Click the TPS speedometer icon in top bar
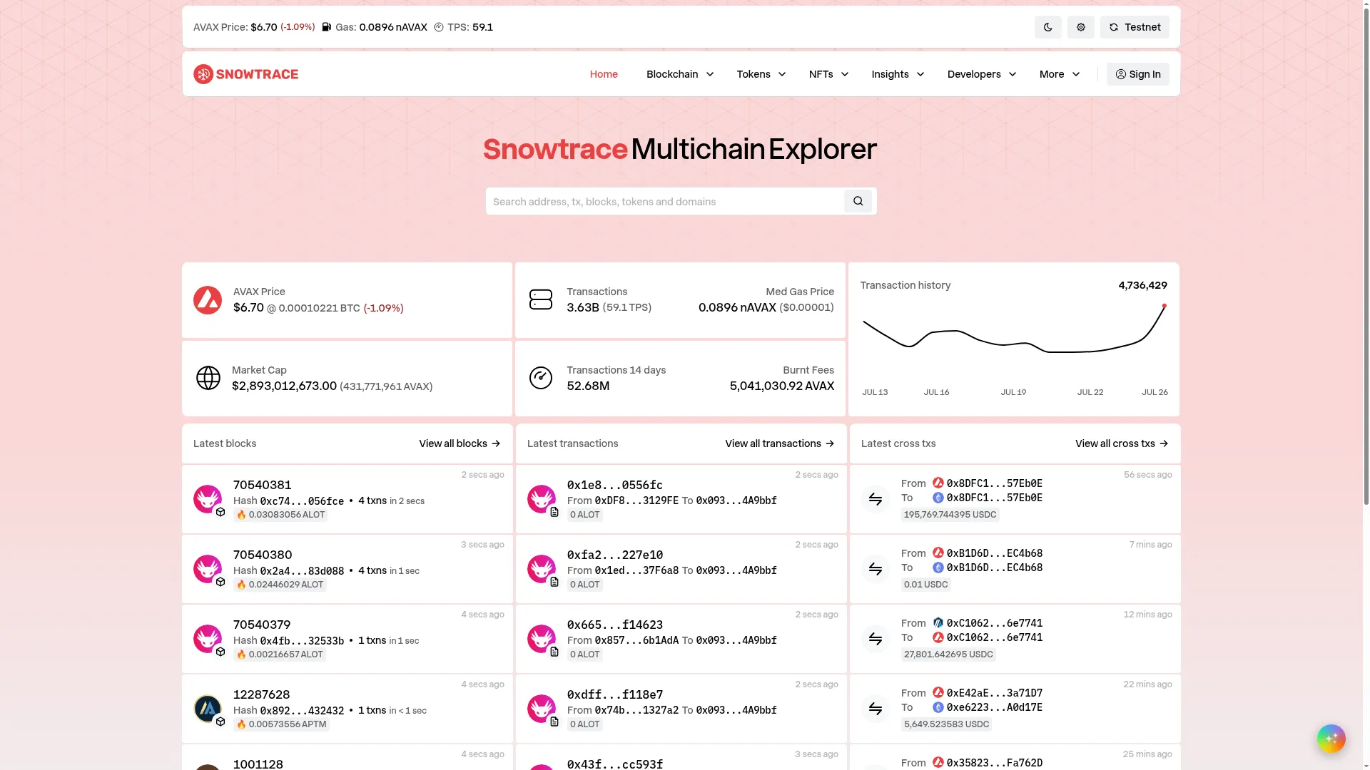Image resolution: width=1370 pixels, height=770 pixels. point(439,27)
